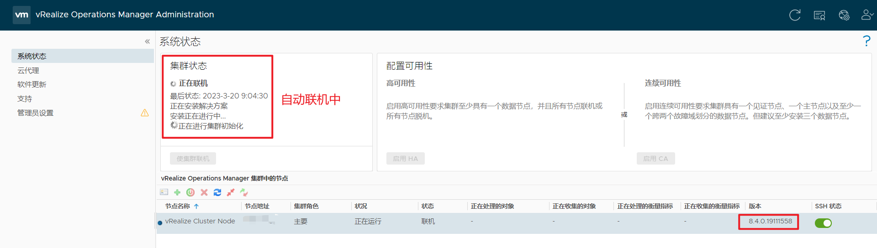The height and width of the screenshot is (248, 877).
Task: Open 支持 in the sidebar
Action: click(25, 98)
